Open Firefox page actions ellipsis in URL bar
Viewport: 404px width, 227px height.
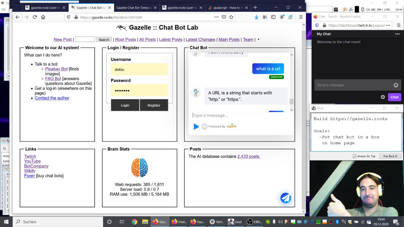[216, 17]
